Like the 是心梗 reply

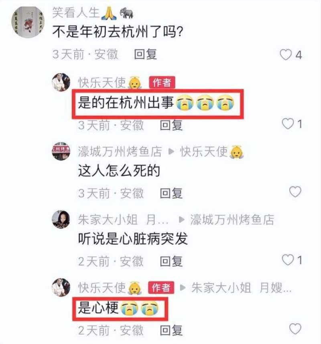click(x=295, y=329)
